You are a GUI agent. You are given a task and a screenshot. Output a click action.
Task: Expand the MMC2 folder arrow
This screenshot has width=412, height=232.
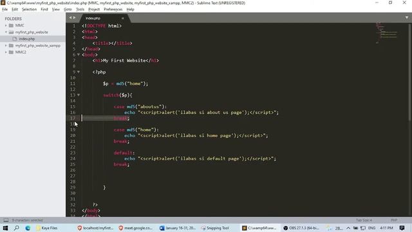click(6, 52)
